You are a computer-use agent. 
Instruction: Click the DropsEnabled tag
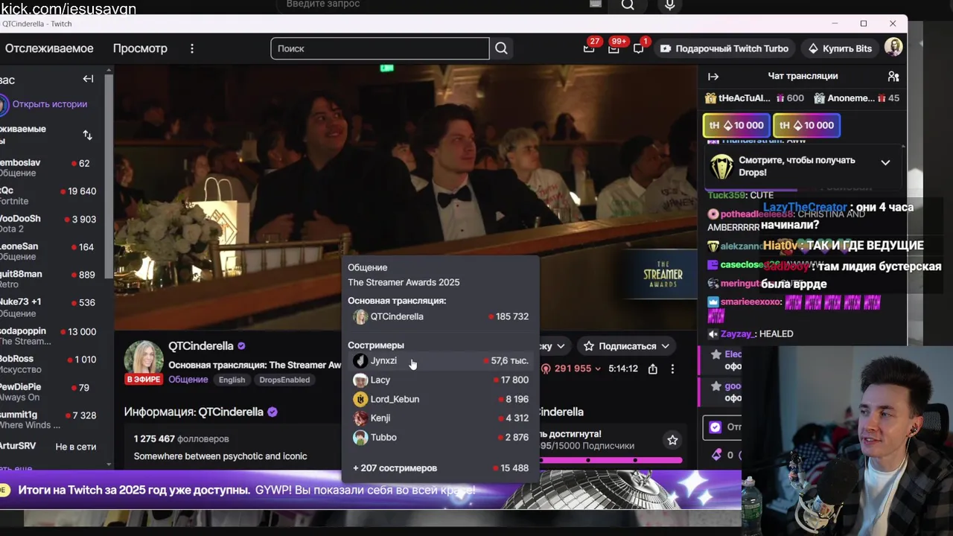(x=284, y=380)
